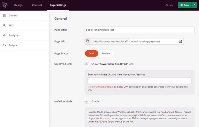Click the Enter Your Affiliate URL text

pos(116,75)
